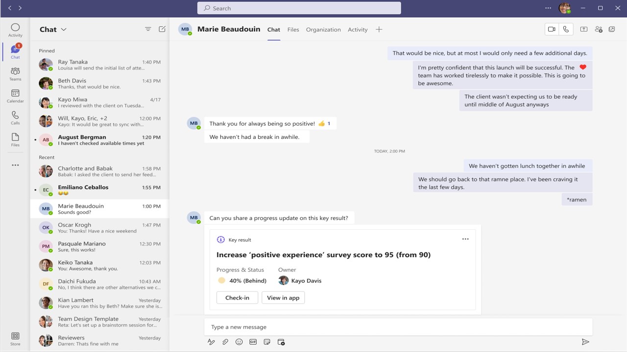Open the chat with Oscar Krogh
627x352 pixels.
point(99,228)
